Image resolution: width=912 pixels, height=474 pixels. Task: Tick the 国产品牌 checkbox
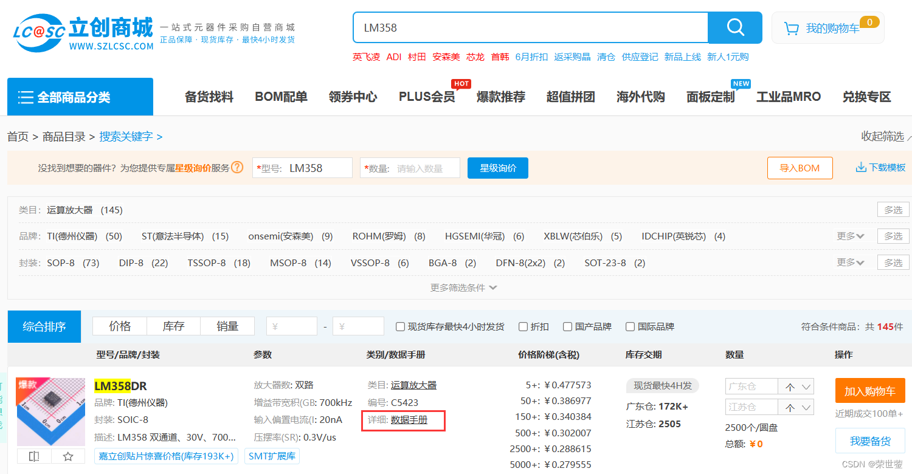(567, 327)
